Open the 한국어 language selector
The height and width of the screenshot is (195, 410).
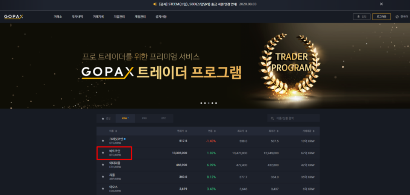[x=402, y=17]
